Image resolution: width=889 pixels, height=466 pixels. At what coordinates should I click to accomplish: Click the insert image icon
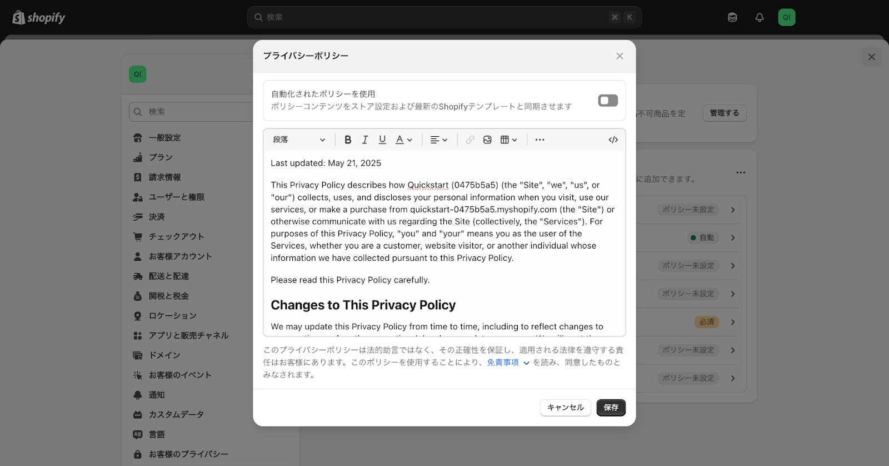[x=487, y=140]
